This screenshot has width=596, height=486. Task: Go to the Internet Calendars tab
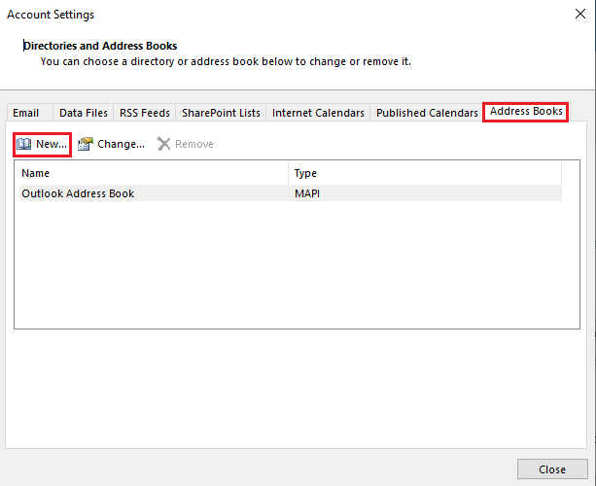pyautogui.click(x=318, y=113)
